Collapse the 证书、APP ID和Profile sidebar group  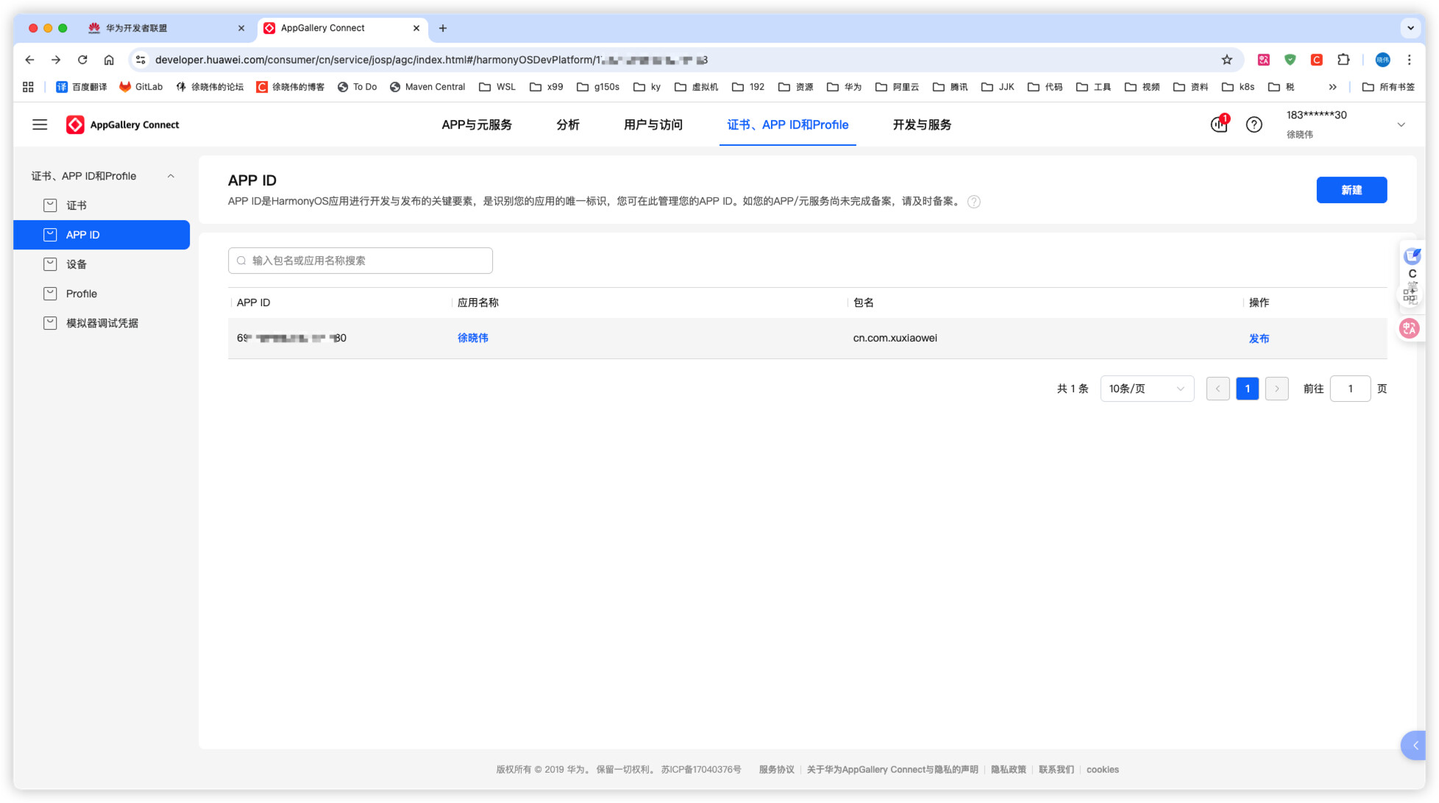pyautogui.click(x=171, y=176)
